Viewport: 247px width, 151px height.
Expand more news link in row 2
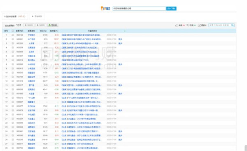(x=120, y=39)
